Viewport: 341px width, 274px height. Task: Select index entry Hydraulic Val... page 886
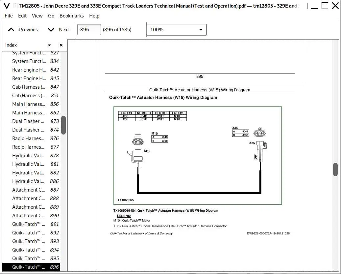tap(31, 181)
